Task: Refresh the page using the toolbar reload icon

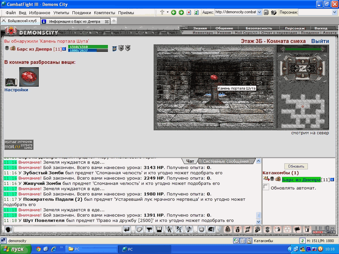Action: pos(196,13)
